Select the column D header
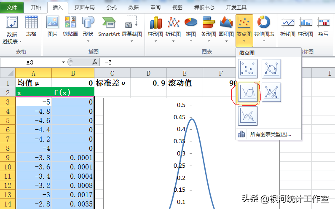 [148, 73]
